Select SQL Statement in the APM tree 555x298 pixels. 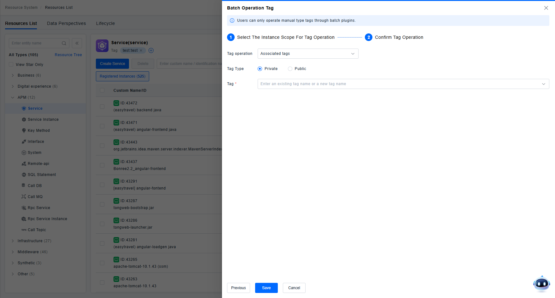click(x=42, y=175)
